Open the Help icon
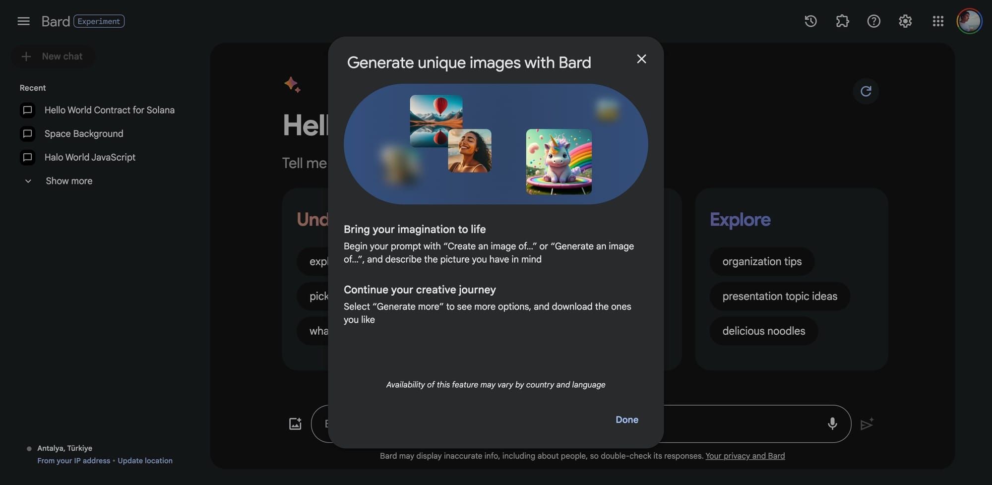992x485 pixels. [873, 21]
